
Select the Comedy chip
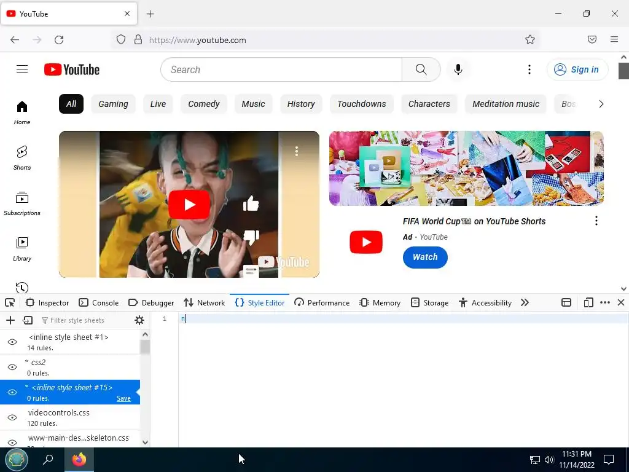tap(204, 104)
